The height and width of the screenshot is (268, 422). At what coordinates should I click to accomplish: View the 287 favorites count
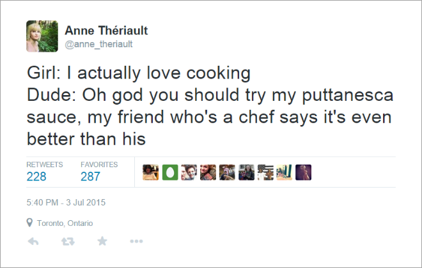(x=90, y=176)
